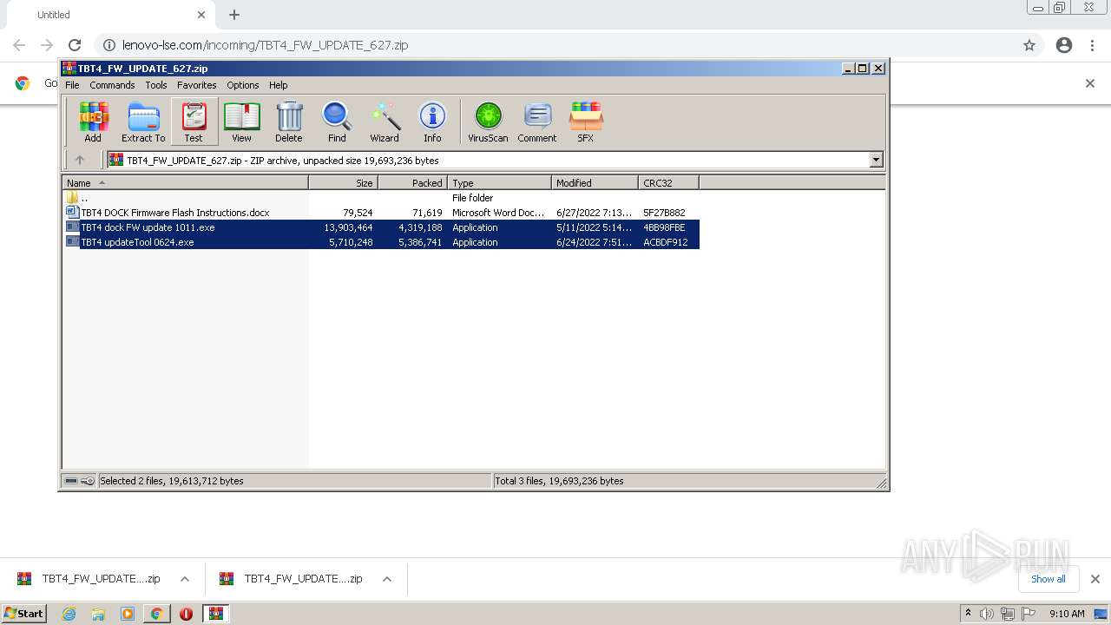Open the Comment toolbar icon
Screen dimensions: 1111x625
tap(537, 122)
